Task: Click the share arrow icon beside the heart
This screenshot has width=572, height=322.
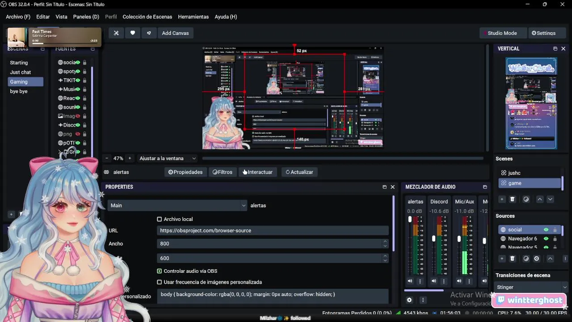Action: point(149,33)
